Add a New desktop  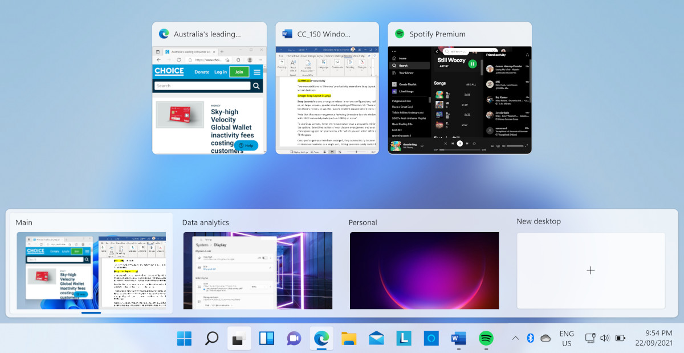coord(591,270)
